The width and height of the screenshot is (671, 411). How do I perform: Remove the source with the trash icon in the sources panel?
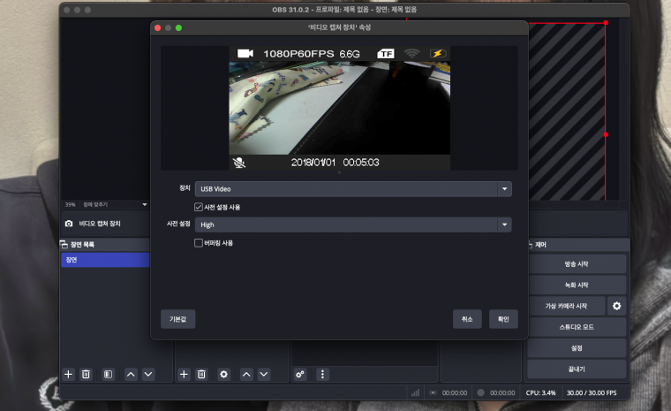click(x=201, y=374)
